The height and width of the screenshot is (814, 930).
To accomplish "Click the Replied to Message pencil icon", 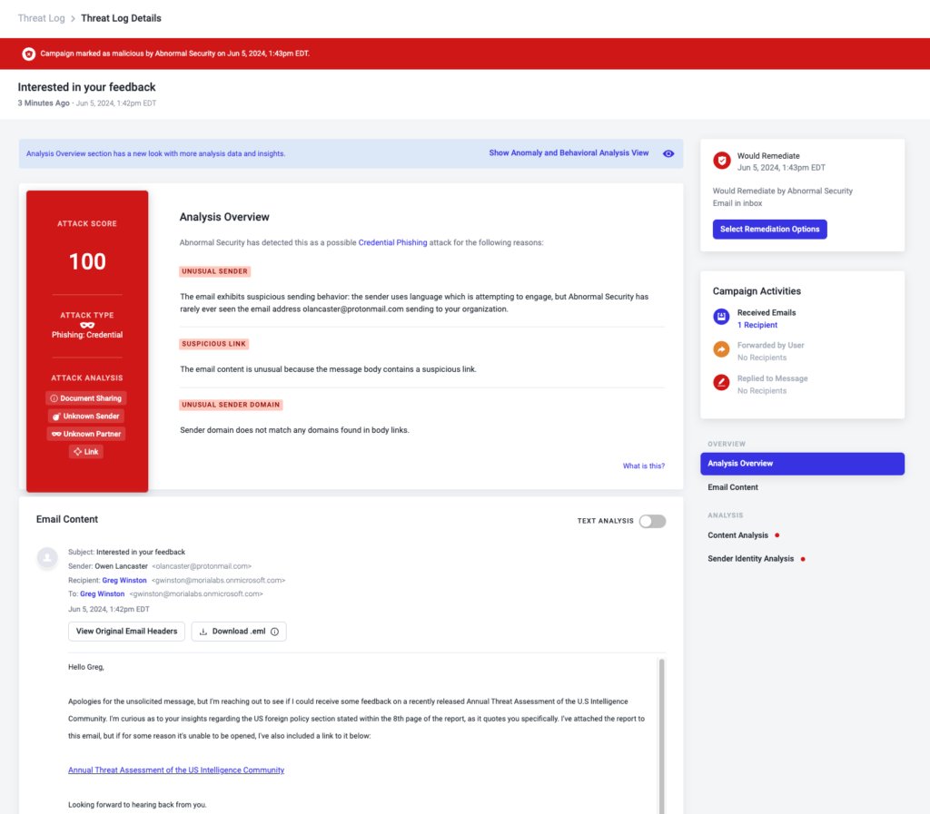I will coord(721,384).
